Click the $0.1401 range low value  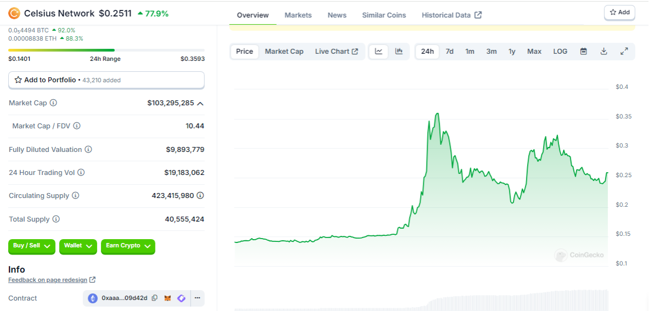[19, 59]
